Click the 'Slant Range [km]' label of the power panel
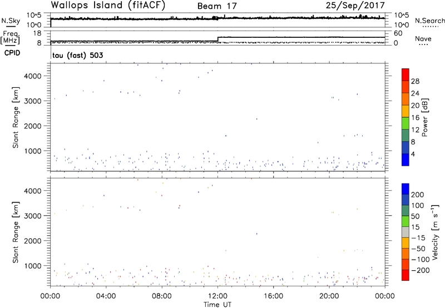This screenshot has width=445, height=308. point(16,117)
